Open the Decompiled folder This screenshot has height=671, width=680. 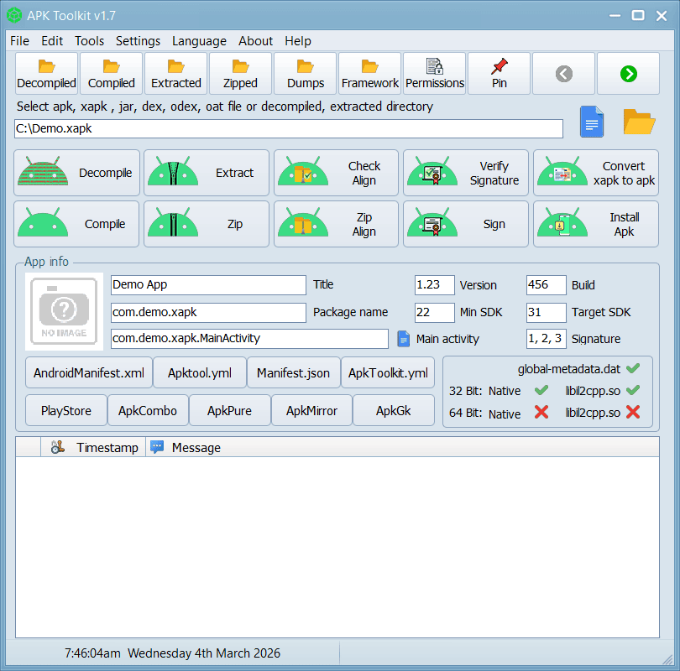pyautogui.click(x=46, y=74)
